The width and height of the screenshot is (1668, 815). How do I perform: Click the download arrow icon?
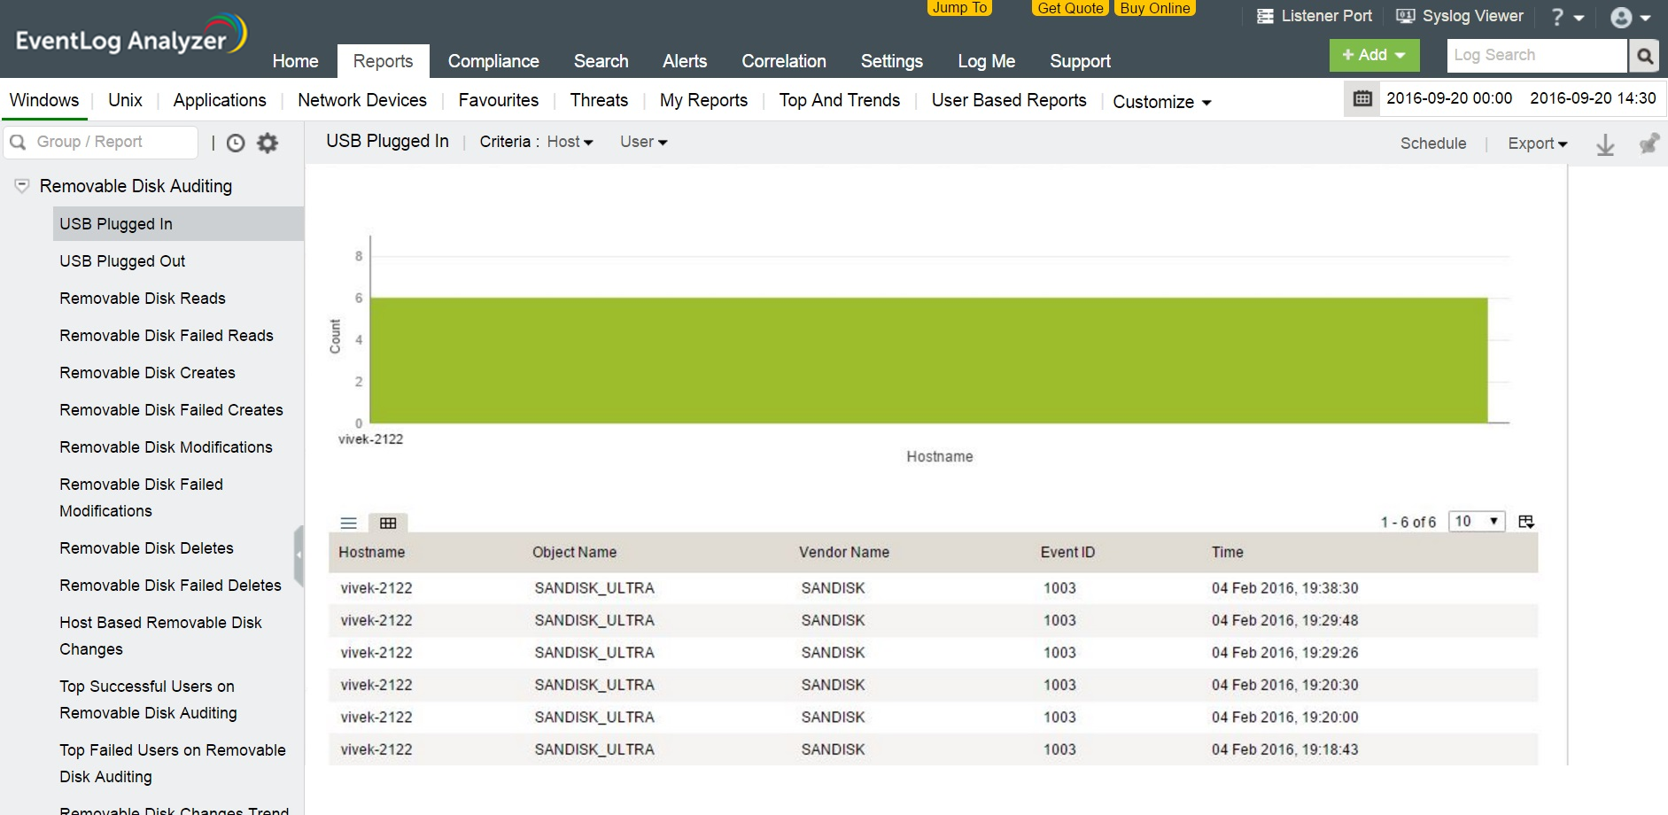(x=1605, y=144)
